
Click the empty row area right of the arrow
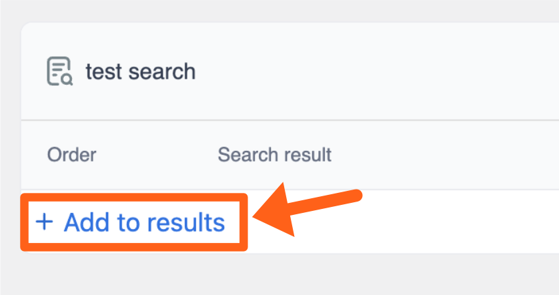click(x=454, y=222)
